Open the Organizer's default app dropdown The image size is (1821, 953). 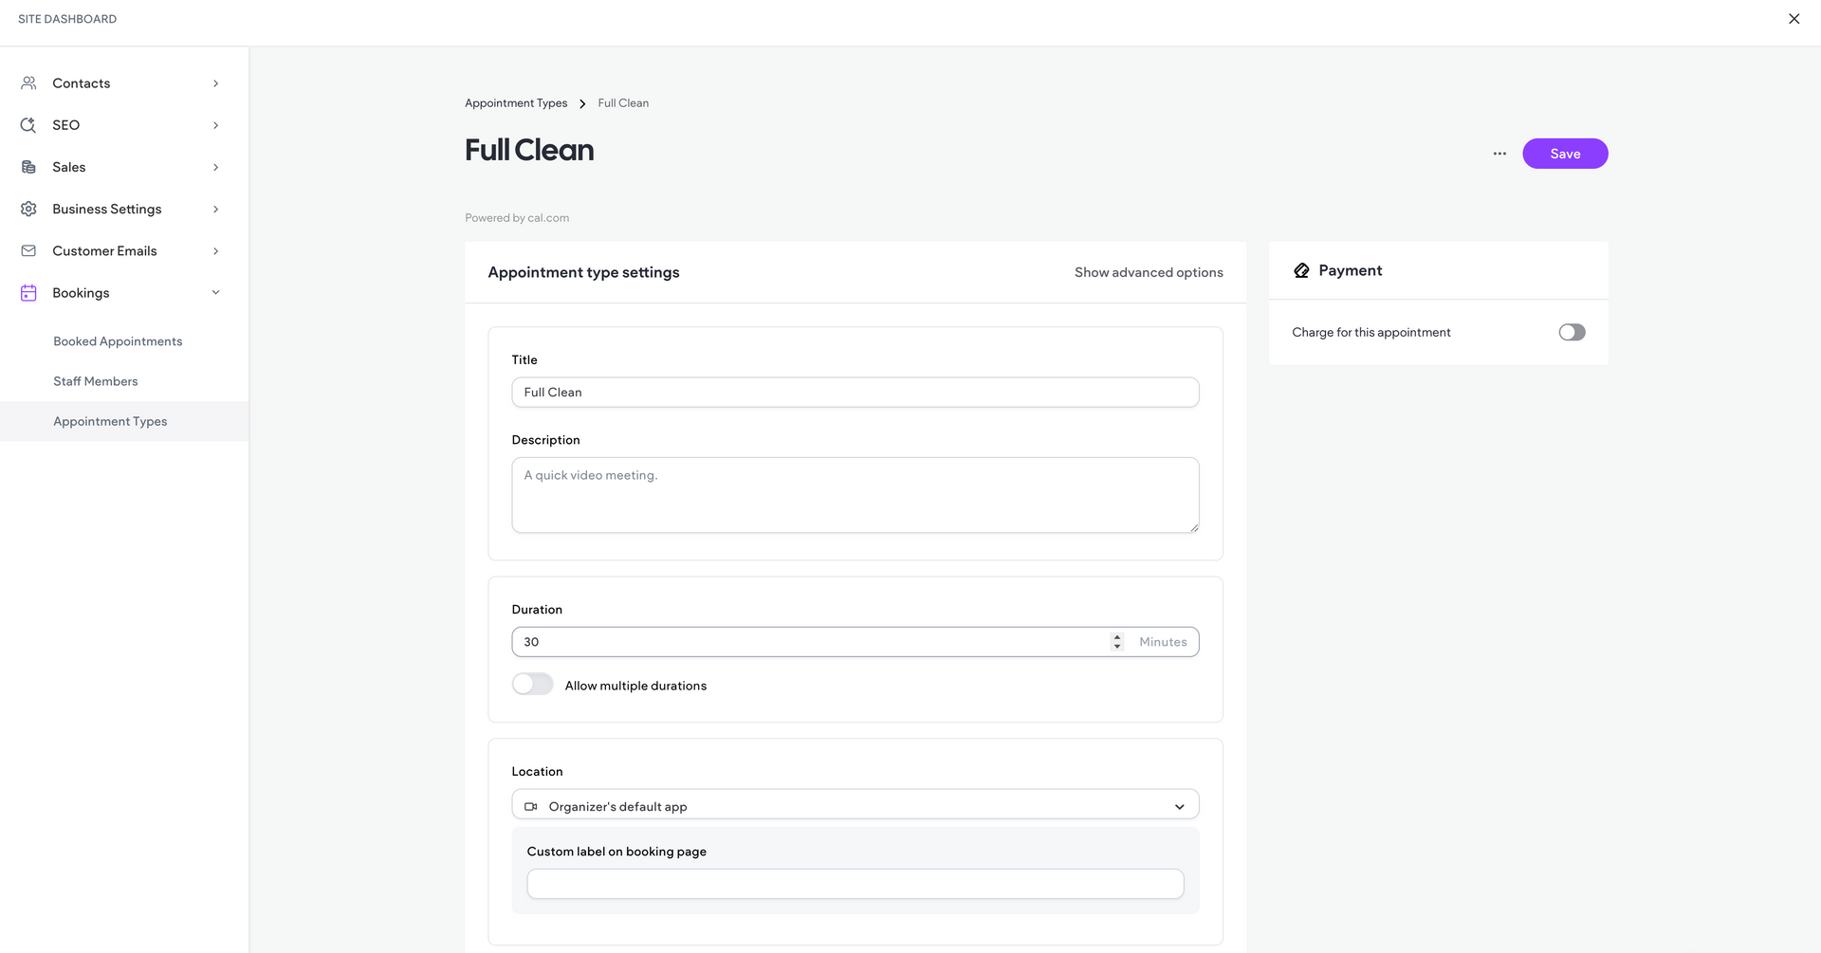click(x=1180, y=805)
